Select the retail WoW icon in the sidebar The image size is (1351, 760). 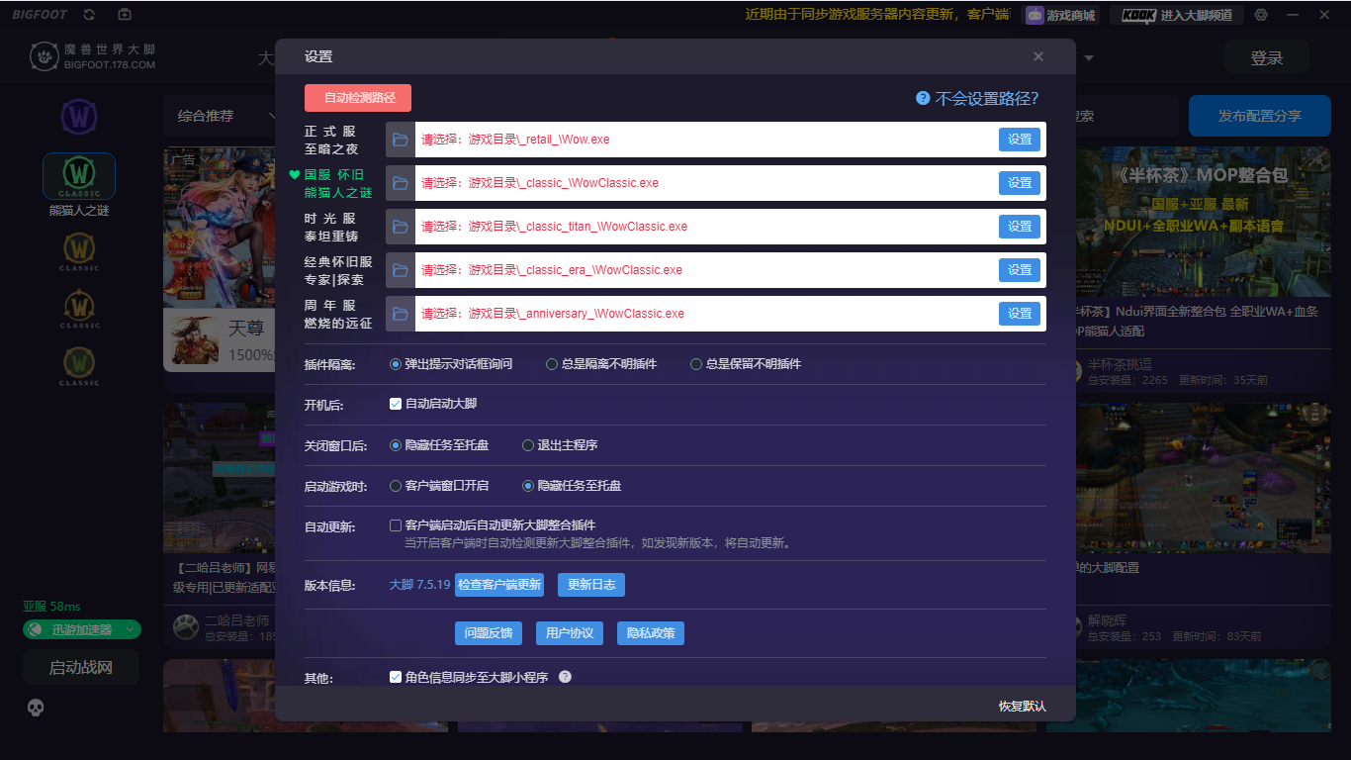click(78, 117)
